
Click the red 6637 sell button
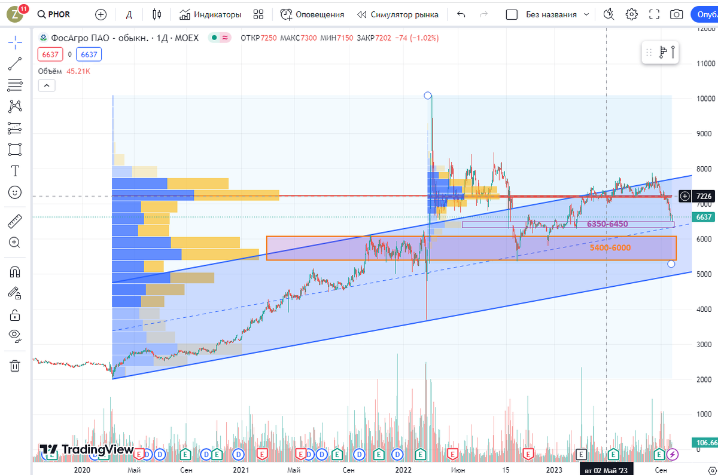[50, 54]
